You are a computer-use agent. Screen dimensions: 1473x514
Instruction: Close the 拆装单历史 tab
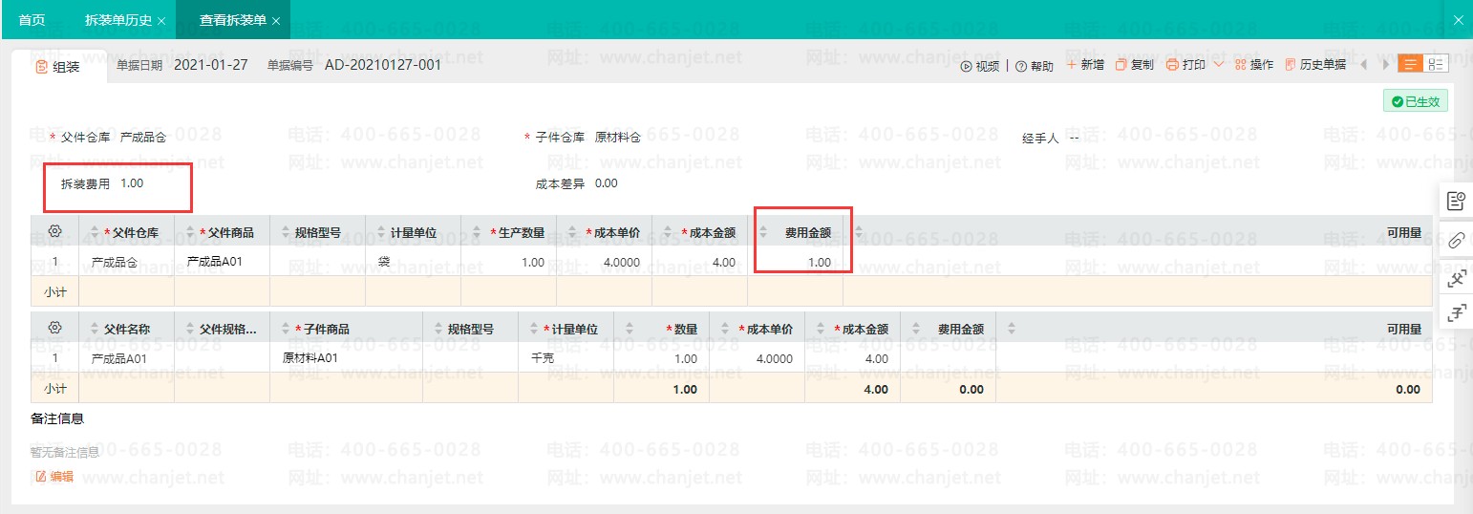pyautogui.click(x=161, y=21)
